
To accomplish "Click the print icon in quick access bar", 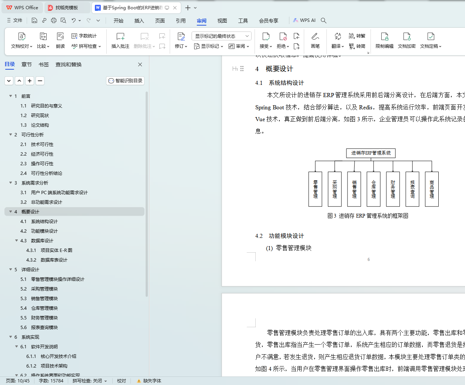I will [x=54, y=20].
